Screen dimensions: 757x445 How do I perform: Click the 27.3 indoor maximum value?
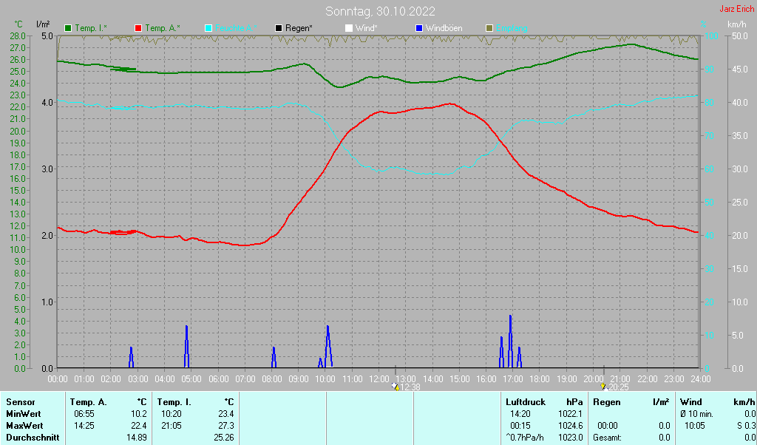[225, 427]
